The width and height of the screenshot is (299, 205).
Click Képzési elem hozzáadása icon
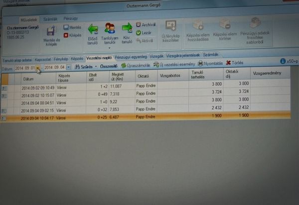tap(198, 25)
